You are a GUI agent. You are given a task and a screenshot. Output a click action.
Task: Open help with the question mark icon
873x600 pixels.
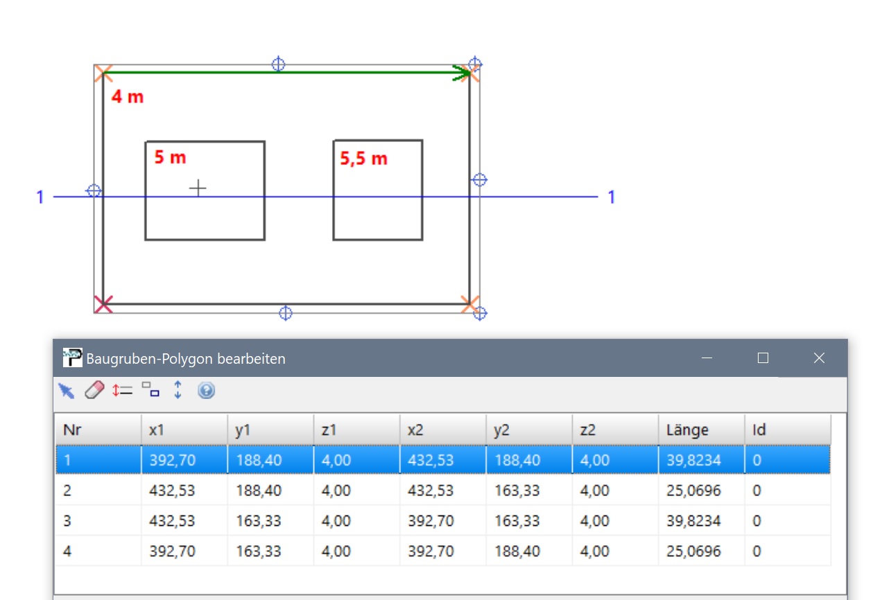point(206,391)
